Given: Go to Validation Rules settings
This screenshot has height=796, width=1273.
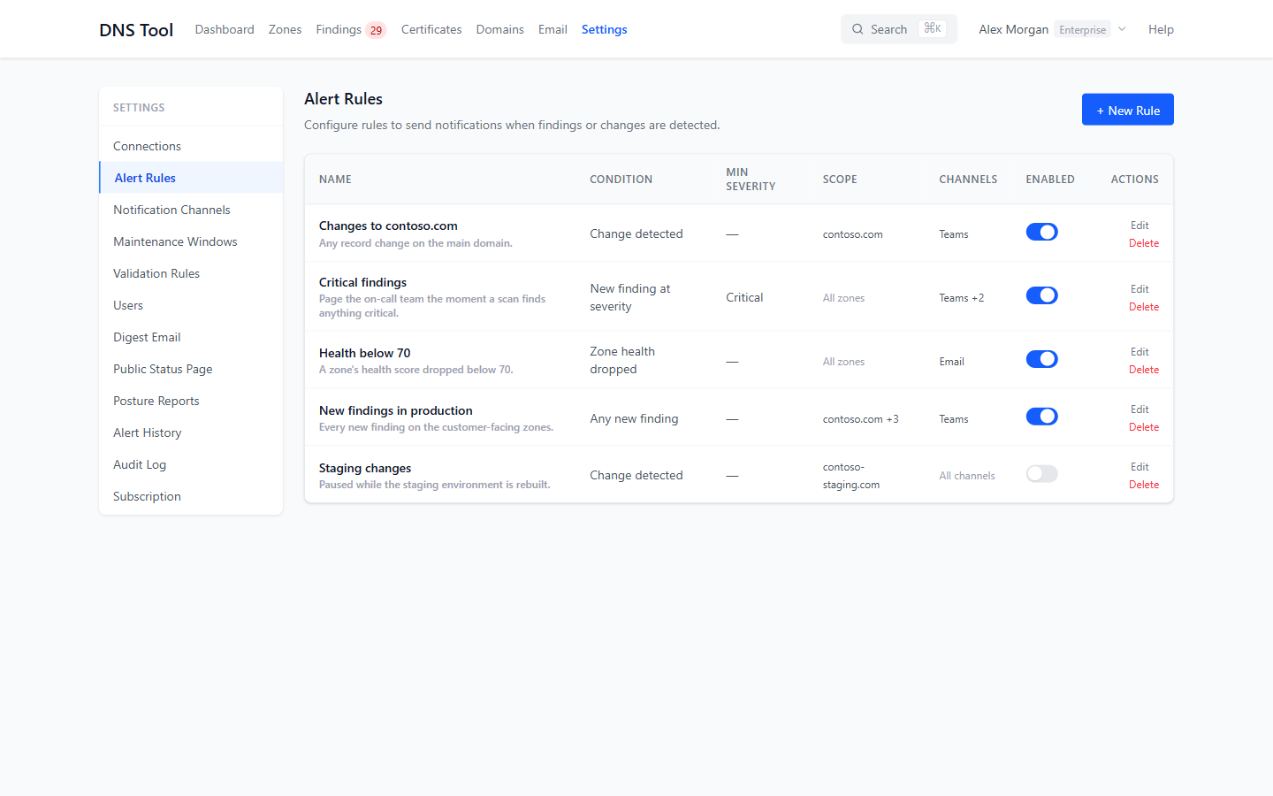Looking at the screenshot, I should pyautogui.click(x=191, y=273).
